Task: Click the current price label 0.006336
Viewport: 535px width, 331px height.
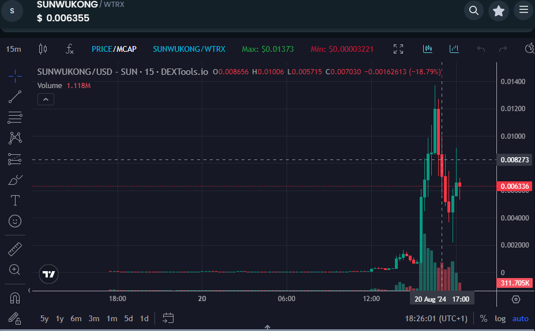Action: [514, 187]
